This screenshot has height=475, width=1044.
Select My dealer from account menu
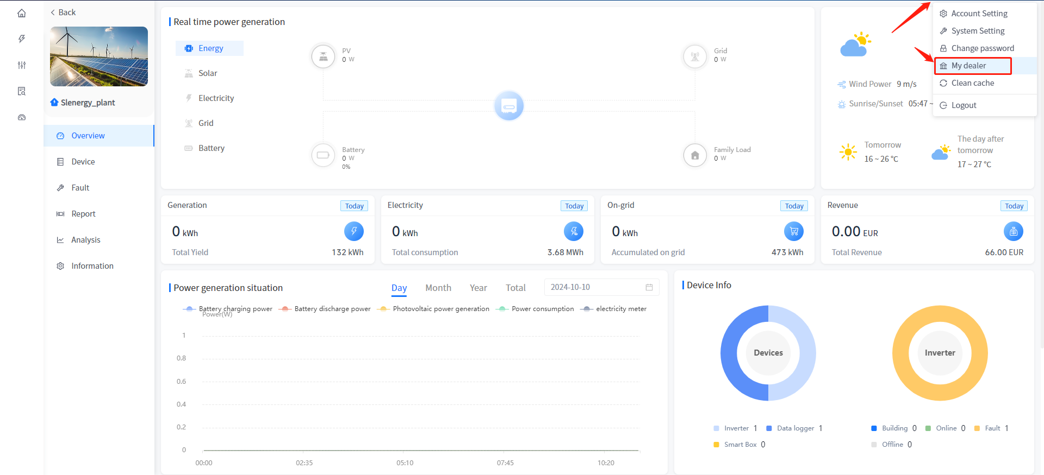(x=968, y=66)
